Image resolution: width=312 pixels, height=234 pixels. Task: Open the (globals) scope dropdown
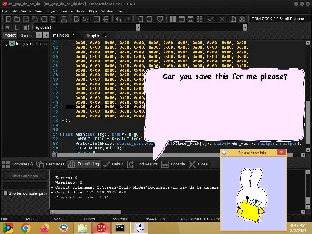[139, 27]
